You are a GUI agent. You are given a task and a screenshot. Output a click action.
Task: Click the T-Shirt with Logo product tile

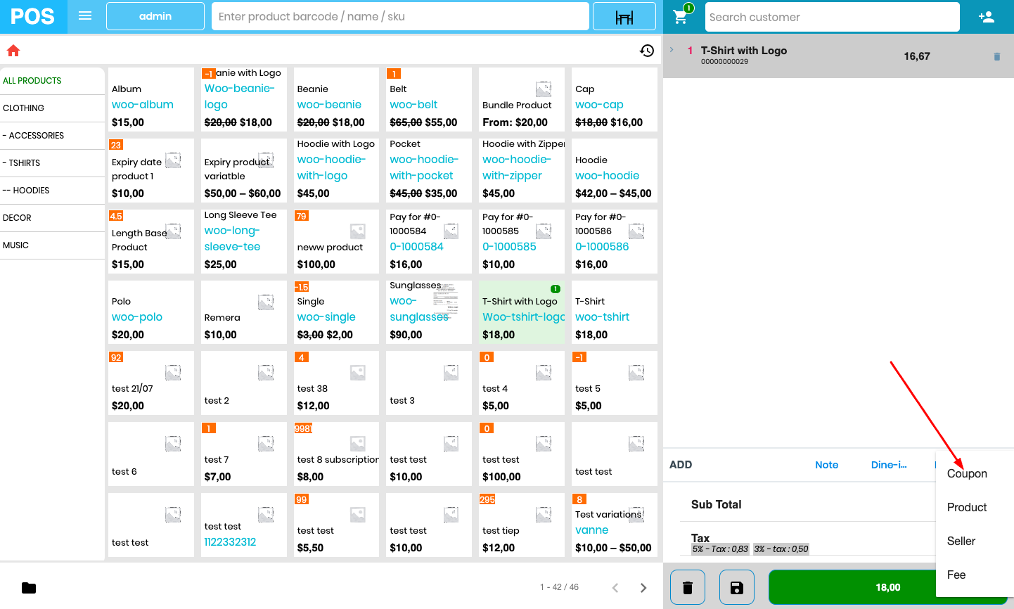tap(521, 312)
